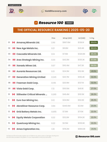Viewport: 107px width, 142px height.
Task: Click the 56.0% change badge
Action: click(94, 66)
